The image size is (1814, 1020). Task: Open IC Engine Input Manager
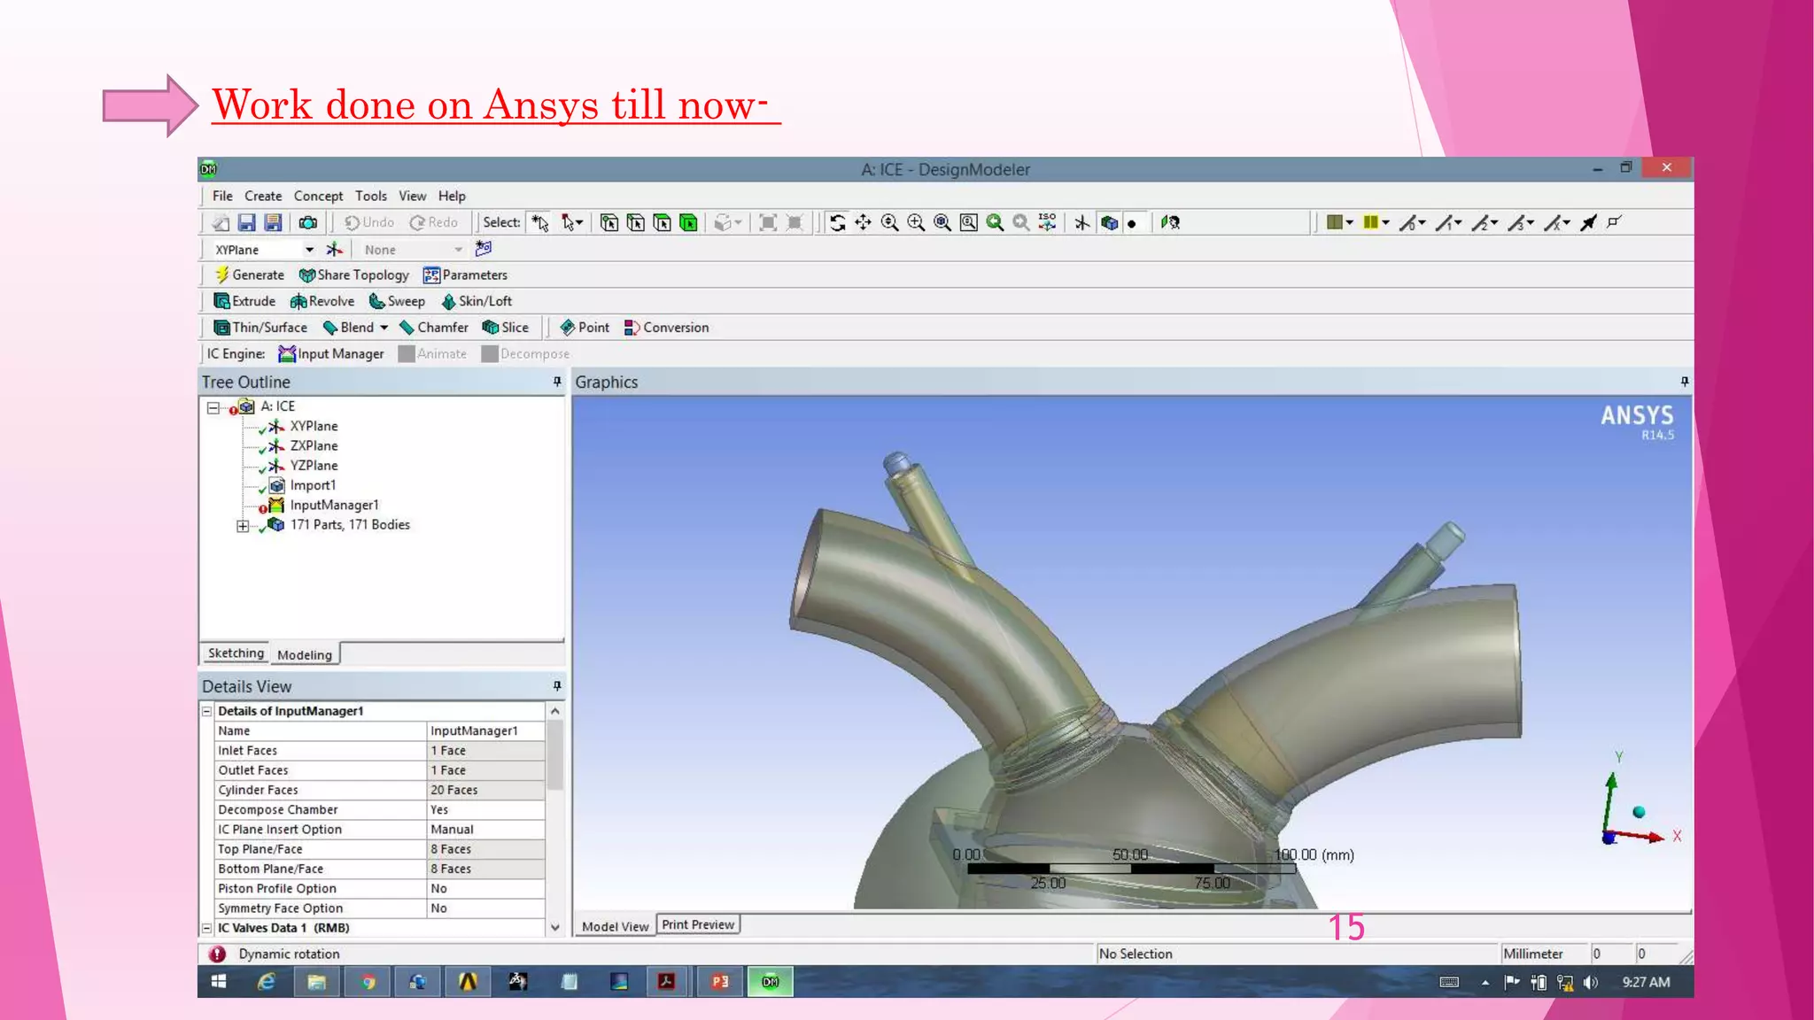pyautogui.click(x=331, y=354)
